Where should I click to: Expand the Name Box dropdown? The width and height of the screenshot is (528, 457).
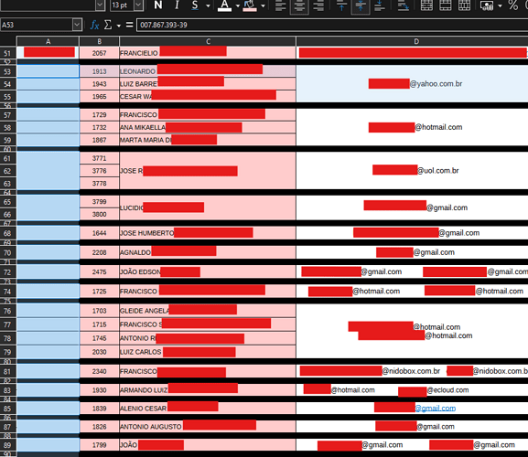(77, 25)
